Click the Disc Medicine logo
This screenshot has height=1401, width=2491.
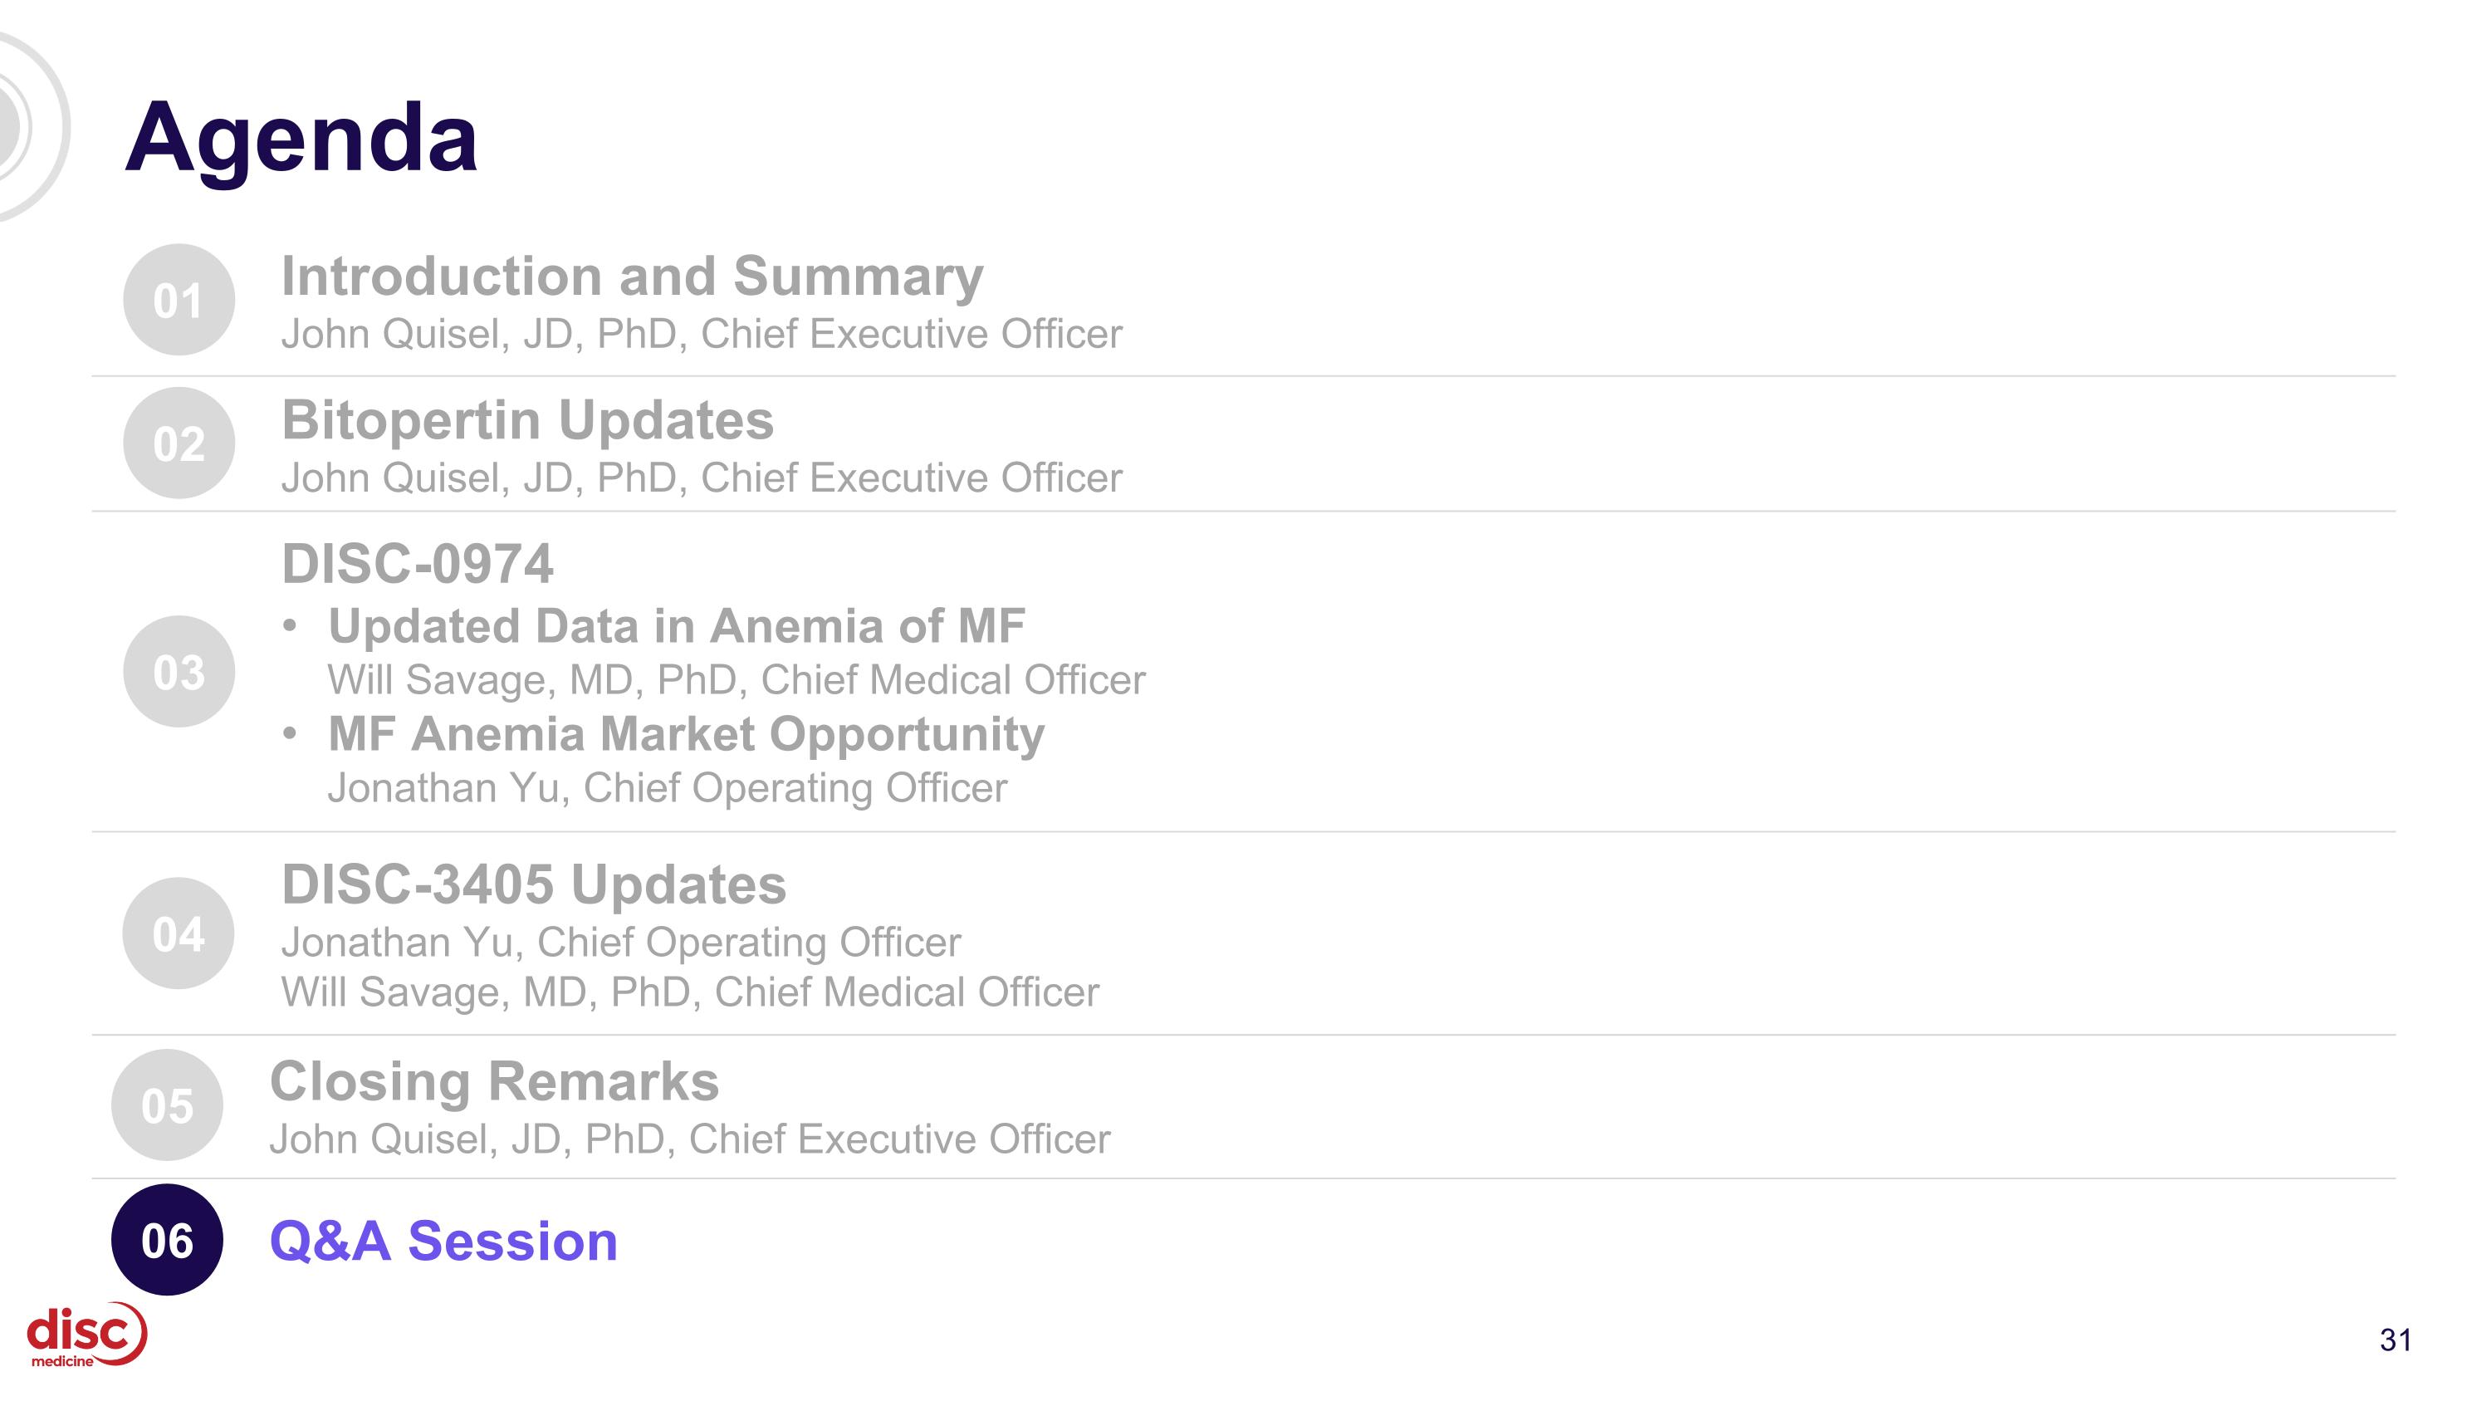(86, 1335)
